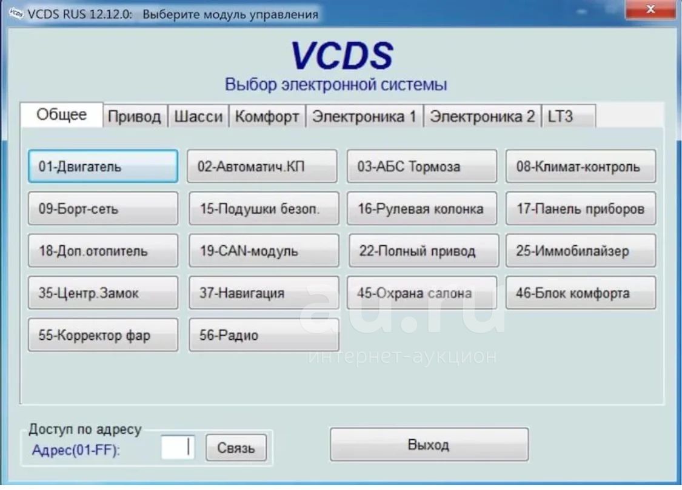Open the 19-CAN-модуль gateway
This screenshot has width=682, height=490.
[x=264, y=251]
